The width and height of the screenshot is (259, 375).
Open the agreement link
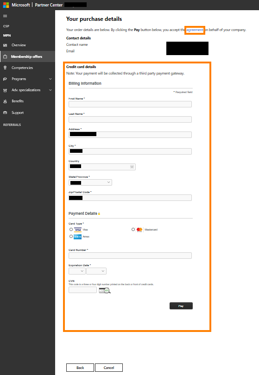pos(195,30)
